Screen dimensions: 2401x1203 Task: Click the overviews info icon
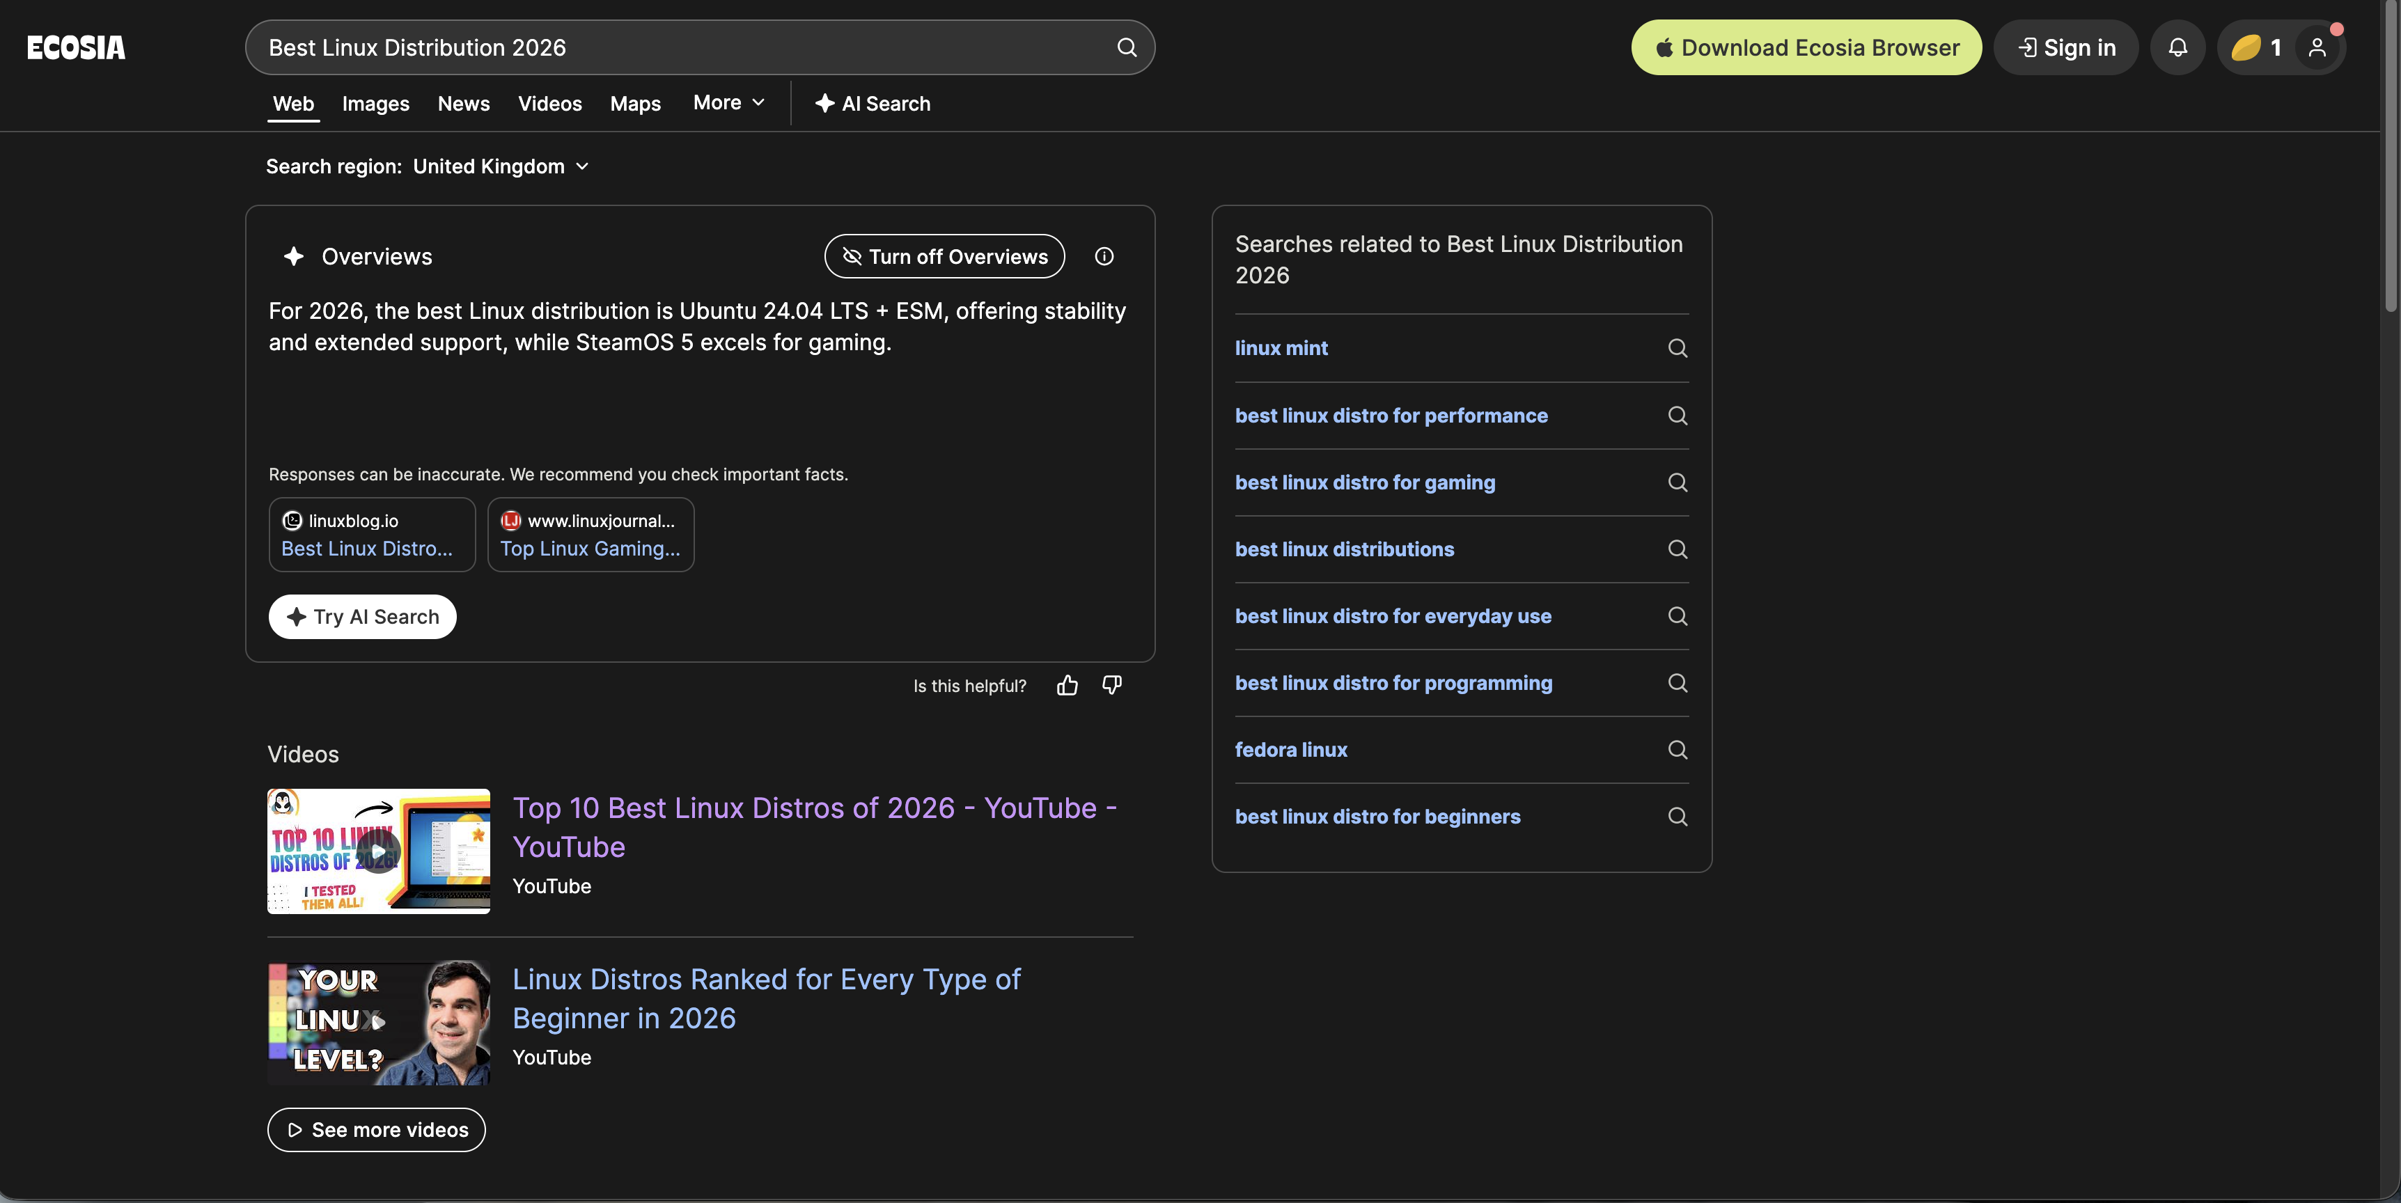tap(1104, 256)
